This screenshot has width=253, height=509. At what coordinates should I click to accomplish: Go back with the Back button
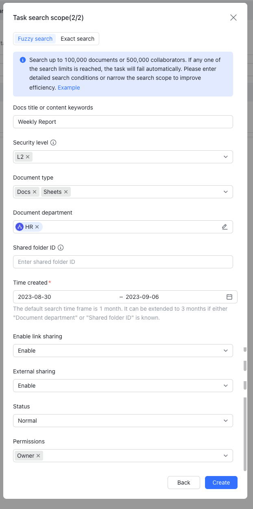click(x=183, y=483)
